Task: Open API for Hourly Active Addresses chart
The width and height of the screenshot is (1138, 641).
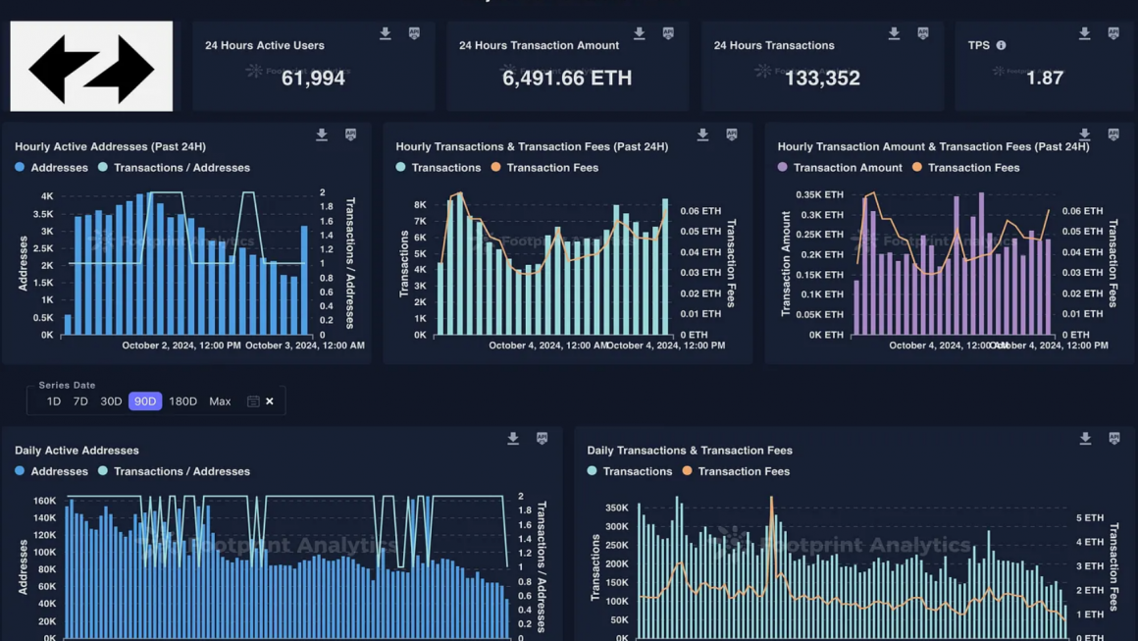Action: click(350, 135)
